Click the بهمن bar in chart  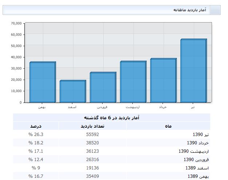tap(43, 82)
